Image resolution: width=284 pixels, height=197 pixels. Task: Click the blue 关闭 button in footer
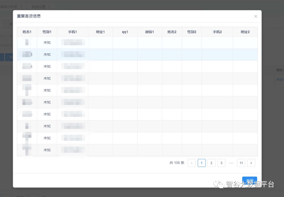(250, 181)
